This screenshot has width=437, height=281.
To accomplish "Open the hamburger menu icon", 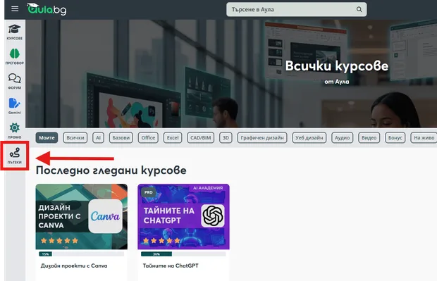I will coord(15,9).
